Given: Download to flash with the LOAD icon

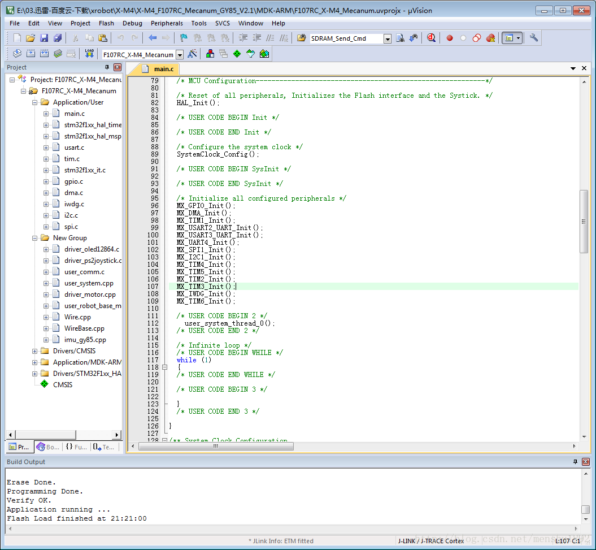Looking at the screenshot, I should click(x=89, y=54).
